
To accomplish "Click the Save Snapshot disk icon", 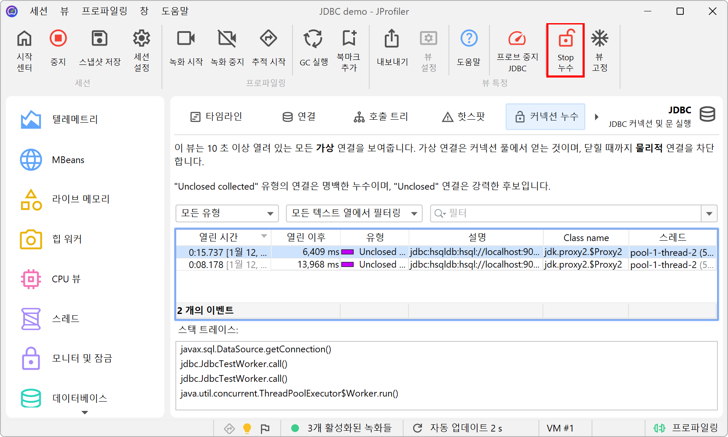I will pos(100,39).
